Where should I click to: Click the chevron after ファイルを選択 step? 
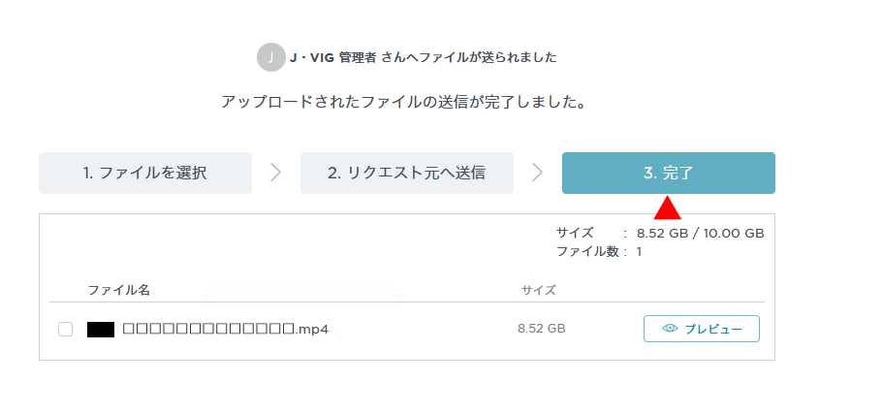[x=275, y=173]
